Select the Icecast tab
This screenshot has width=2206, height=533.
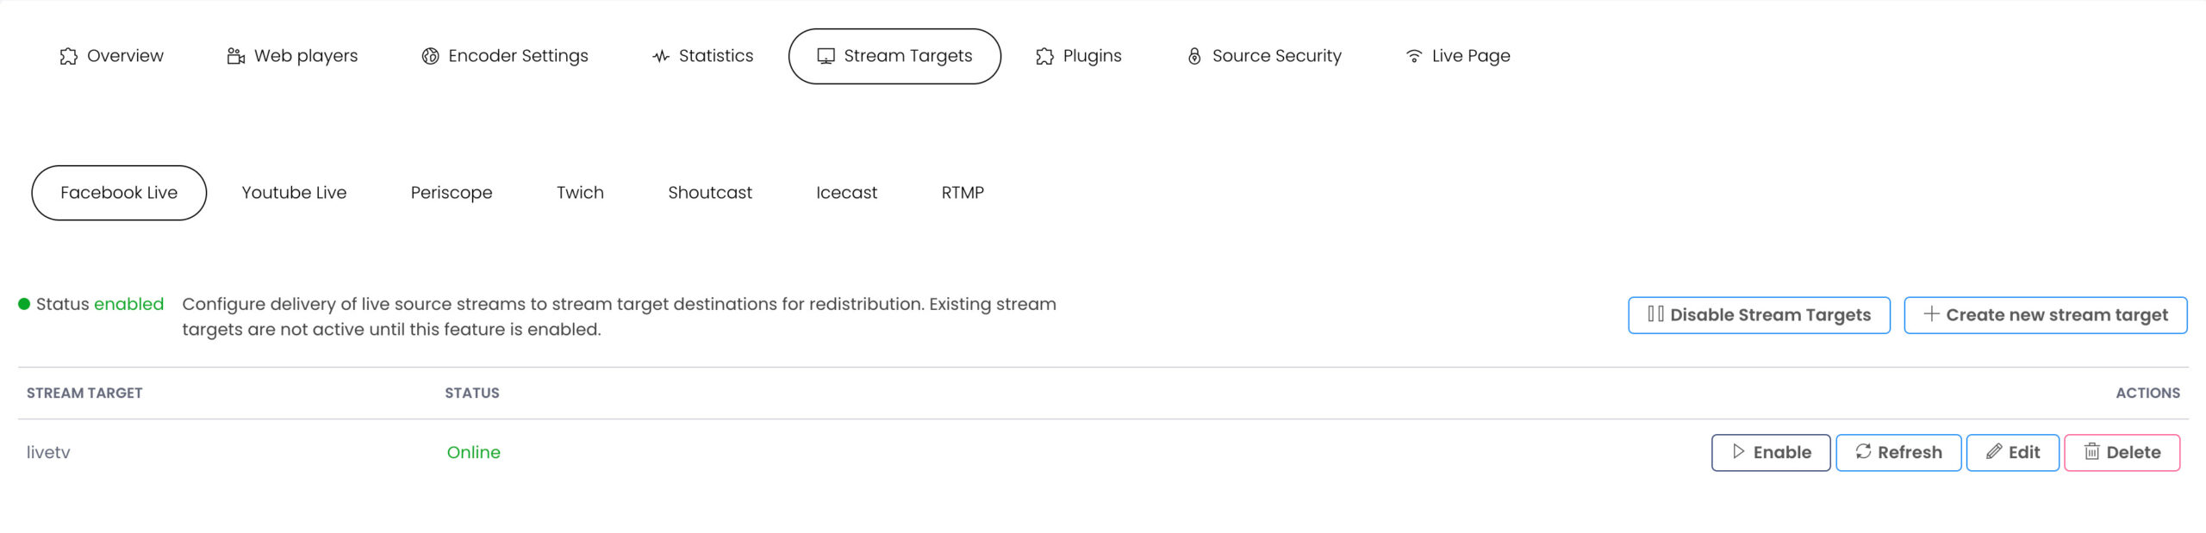pos(846,193)
